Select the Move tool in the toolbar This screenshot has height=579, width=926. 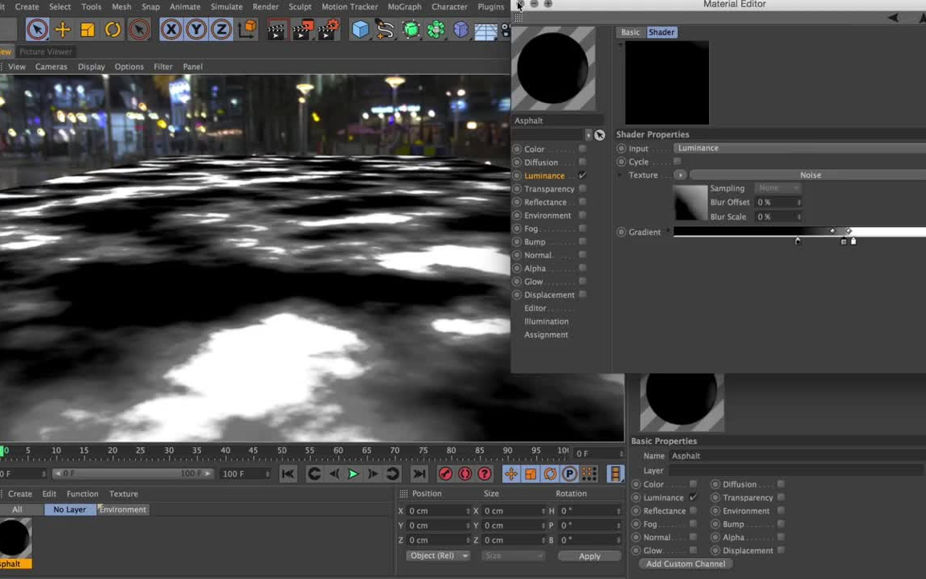63,30
